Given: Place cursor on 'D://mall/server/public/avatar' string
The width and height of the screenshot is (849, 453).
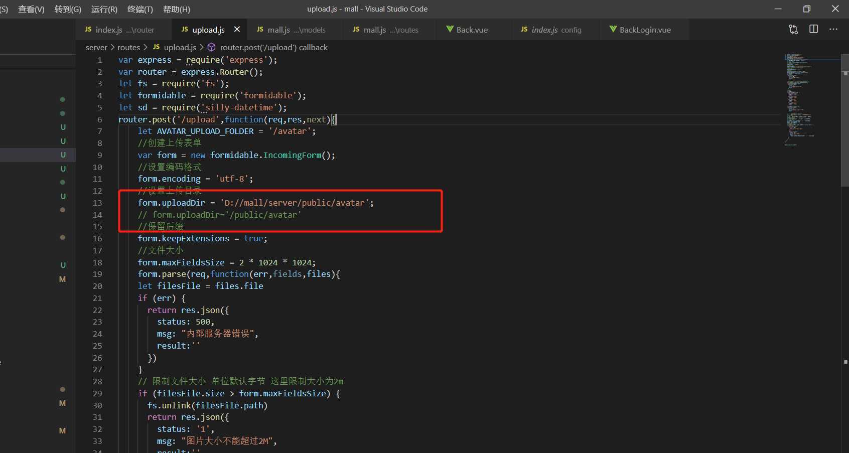Looking at the screenshot, I should point(295,203).
